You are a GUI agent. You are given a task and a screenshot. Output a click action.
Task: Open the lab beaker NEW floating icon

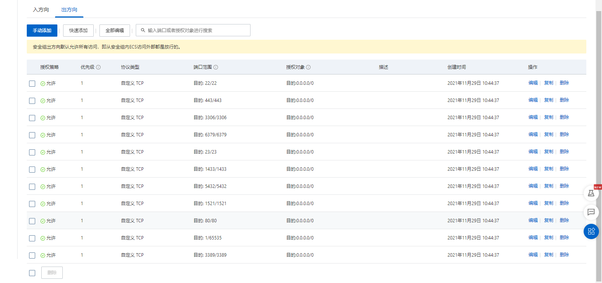coord(591,193)
